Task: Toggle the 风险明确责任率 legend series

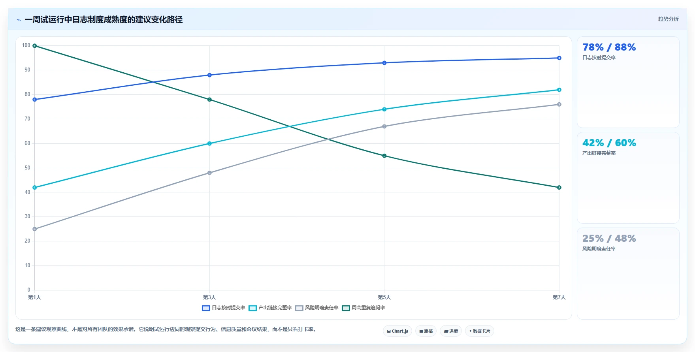Action: tap(317, 308)
